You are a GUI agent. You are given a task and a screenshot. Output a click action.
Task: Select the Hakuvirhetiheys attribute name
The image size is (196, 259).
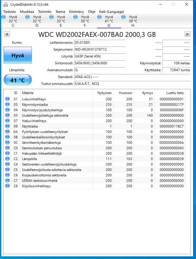[34, 121]
